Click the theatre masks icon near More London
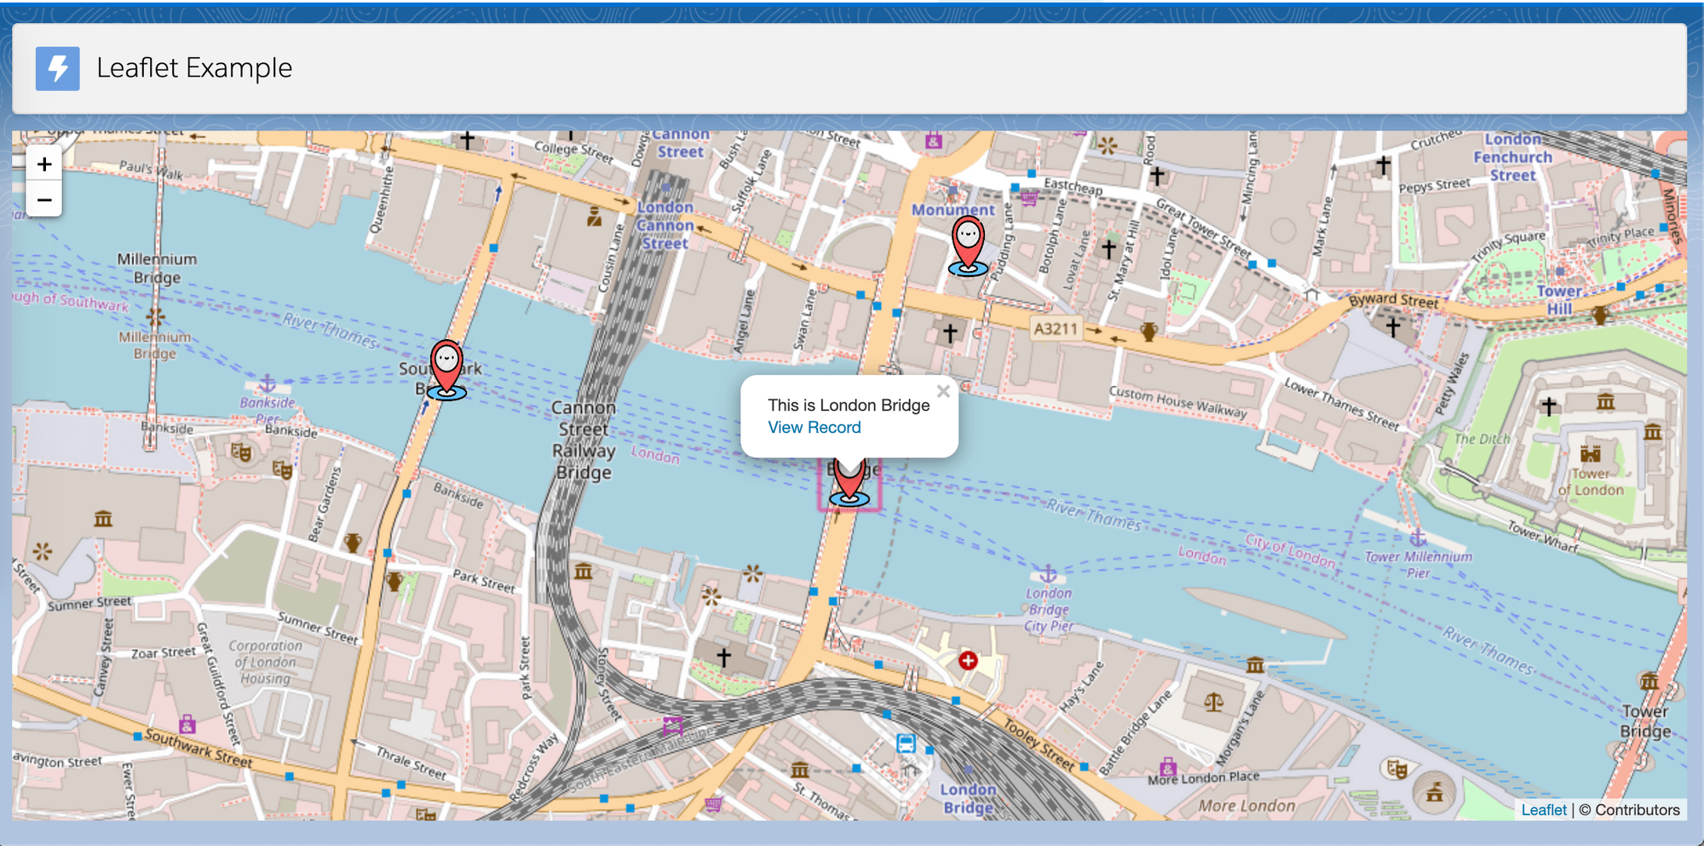Viewport: 1704px width, 846px height. click(1396, 769)
